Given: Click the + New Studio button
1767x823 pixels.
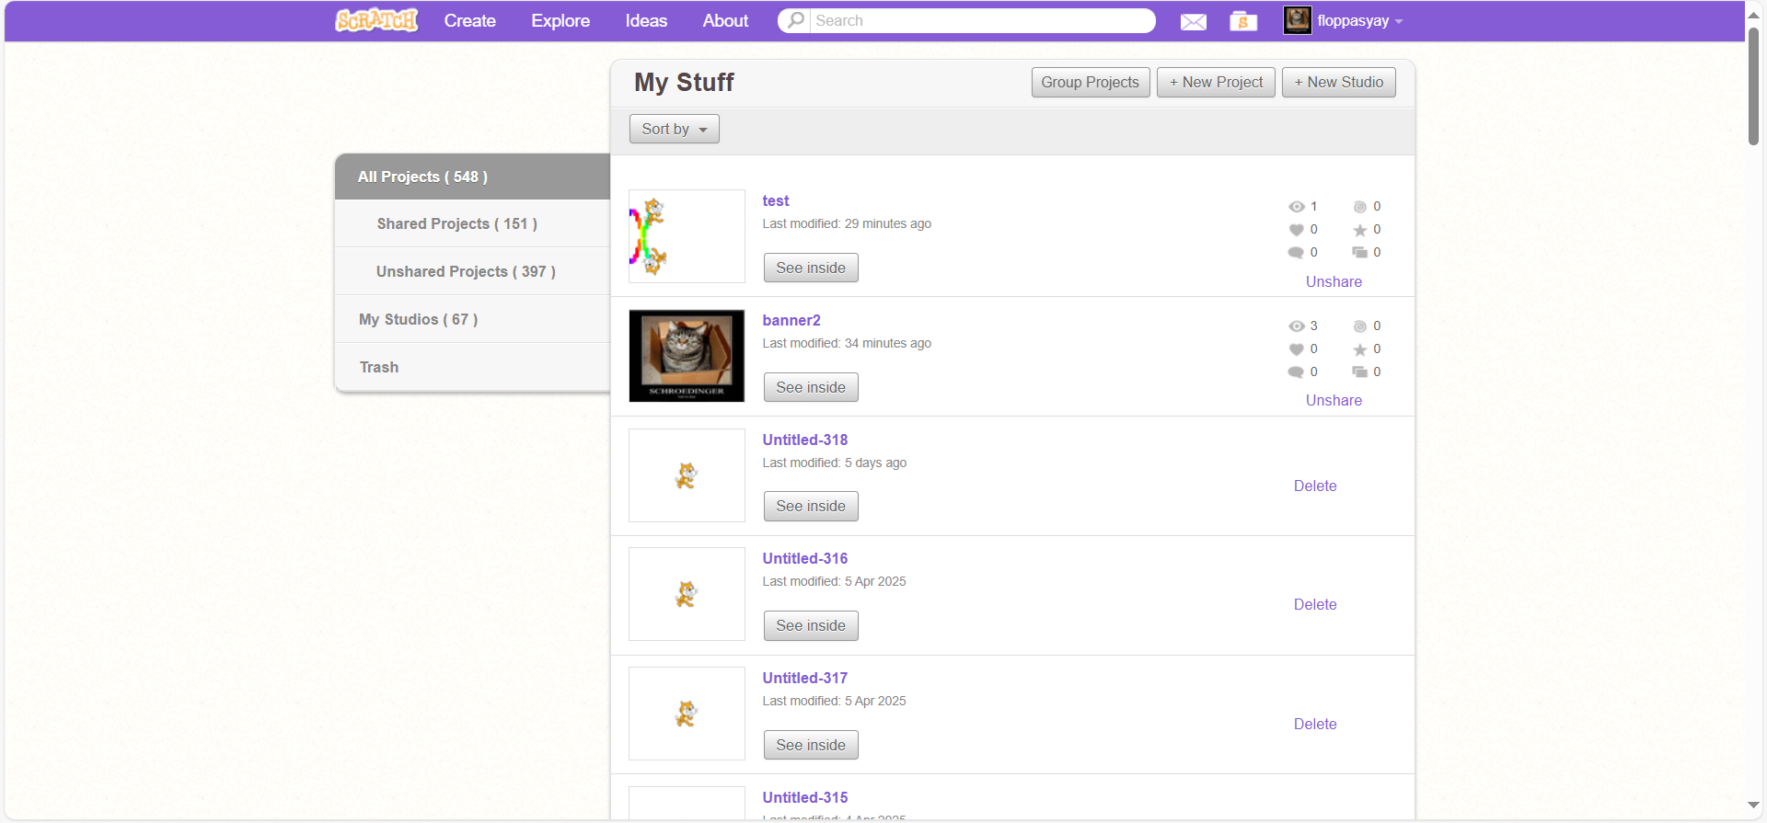Looking at the screenshot, I should pos(1339,82).
